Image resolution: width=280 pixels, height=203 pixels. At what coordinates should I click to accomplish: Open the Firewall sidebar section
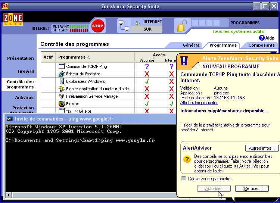pyautogui.click(x=26, y=71)
